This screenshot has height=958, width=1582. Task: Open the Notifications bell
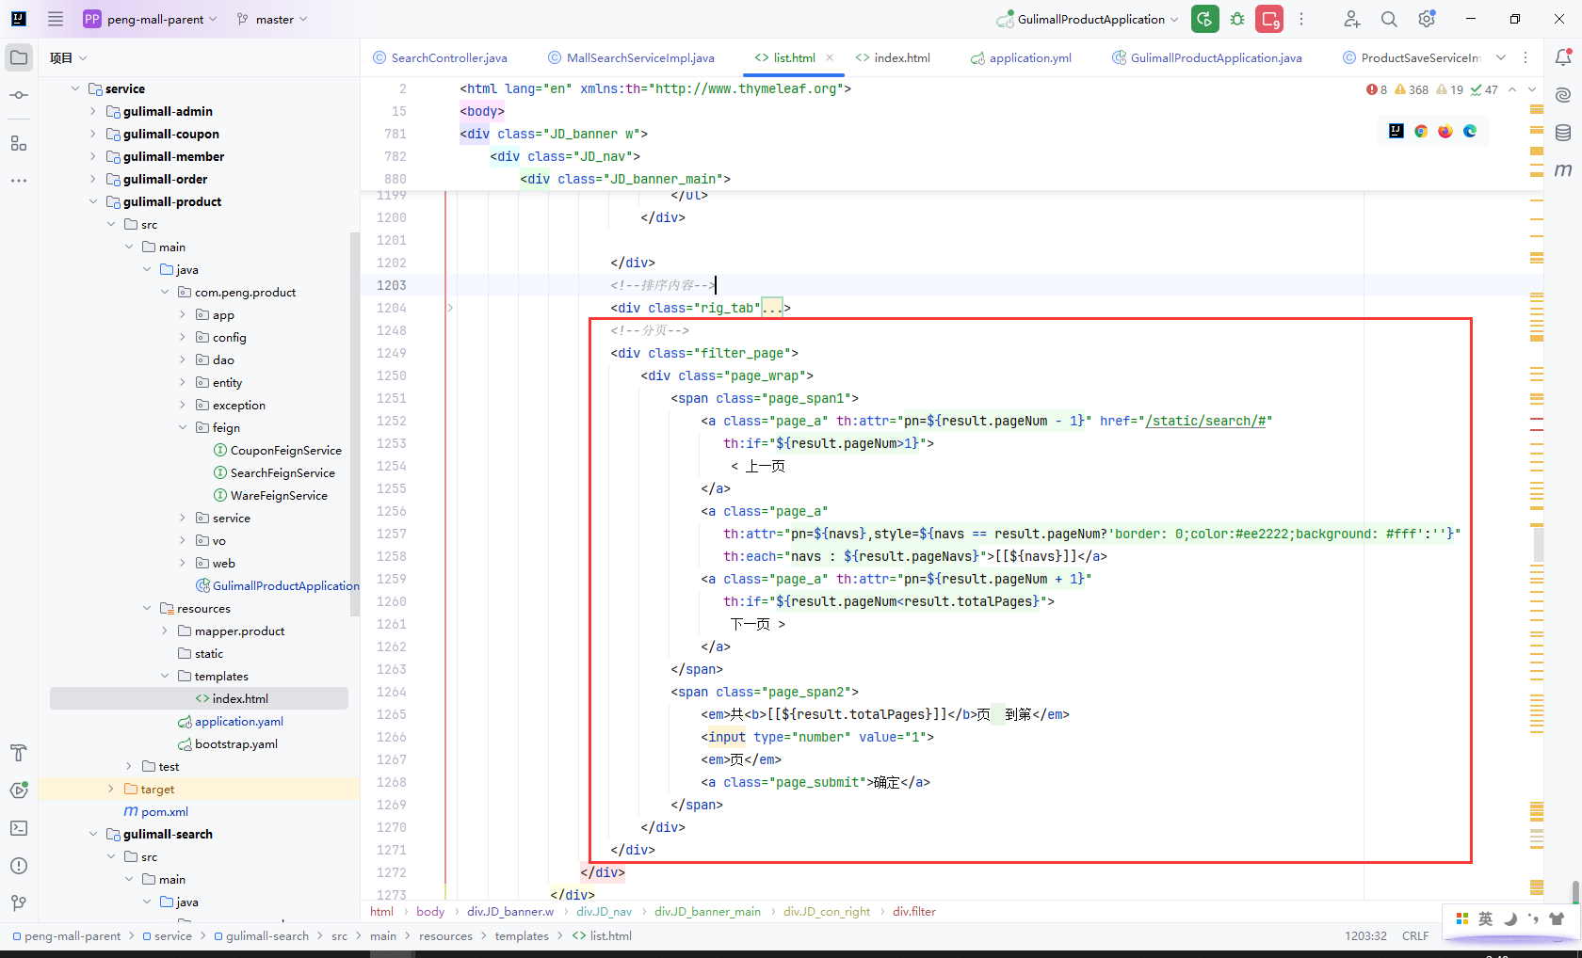click(x=1563, y=57)
